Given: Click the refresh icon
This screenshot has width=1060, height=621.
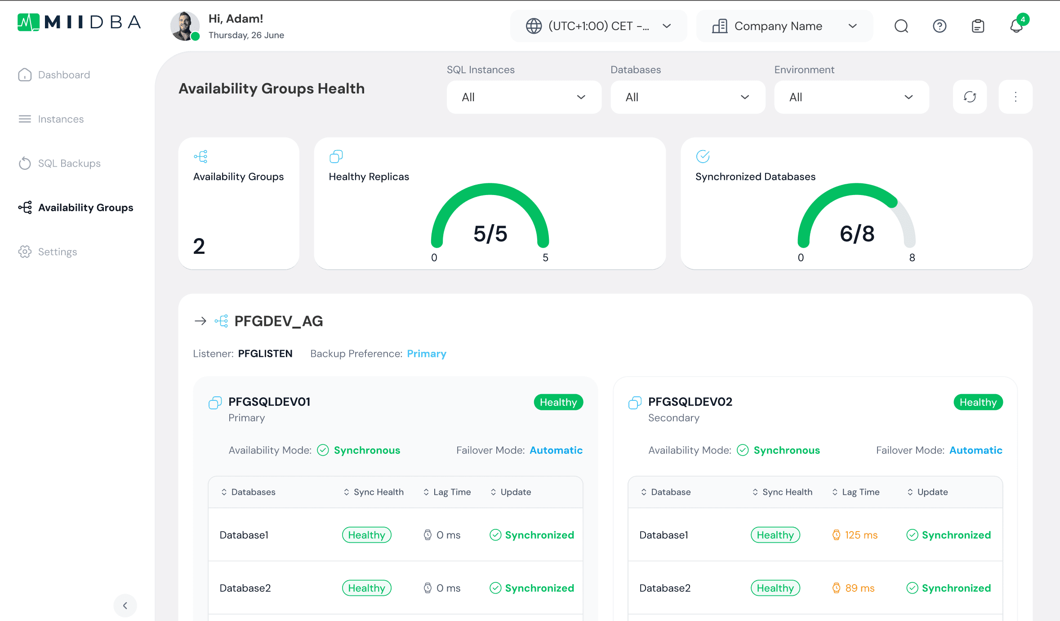Looking at the screenshot, I should (x=970, y=97).
